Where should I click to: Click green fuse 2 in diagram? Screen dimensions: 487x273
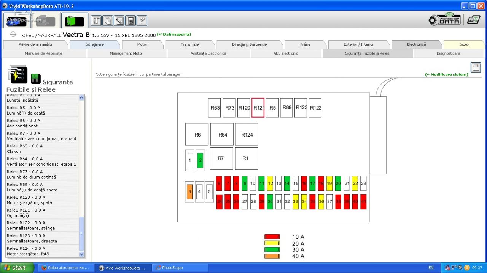200,160
